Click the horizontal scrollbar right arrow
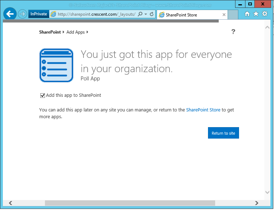 click(x=257, y=203)
